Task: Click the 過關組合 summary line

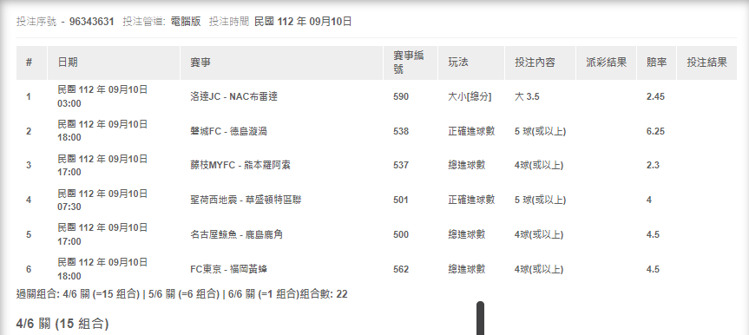Action: tap(182, 294)
